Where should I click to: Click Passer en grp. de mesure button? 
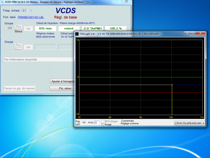19,89
